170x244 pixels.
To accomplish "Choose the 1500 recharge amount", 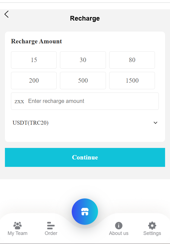I will pyautogui.click(x=132, y=80).
